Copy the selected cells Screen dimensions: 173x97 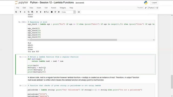(x=29, y=12)
